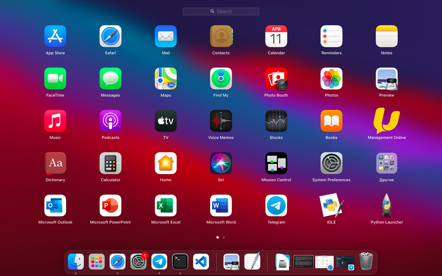Launch Microsoft Outlook

pyautogui.click(x=55, y=206)
